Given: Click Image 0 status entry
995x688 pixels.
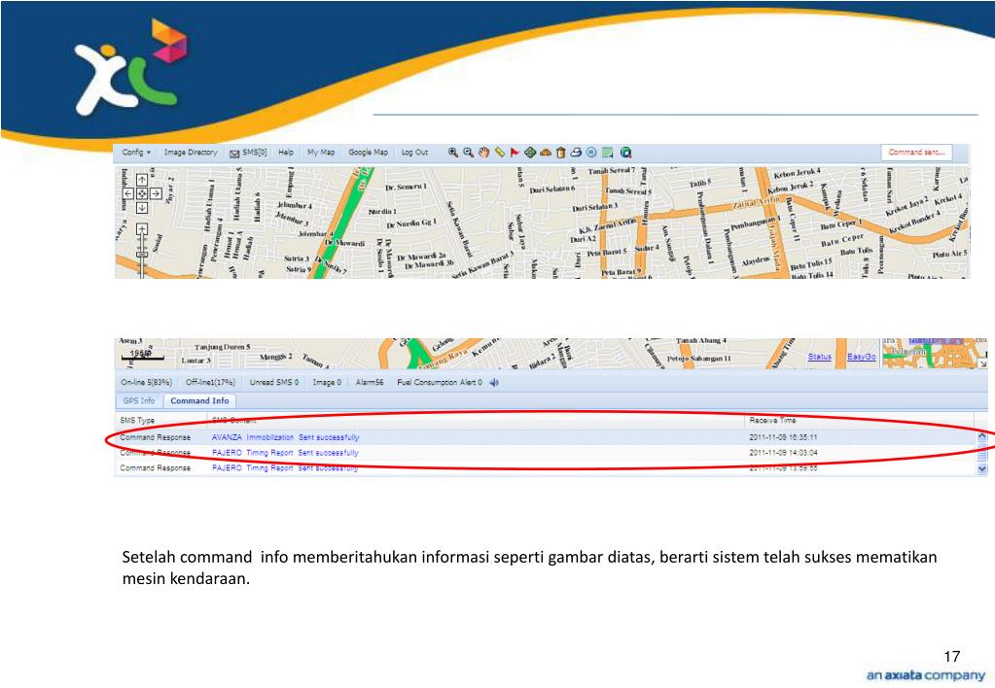Looking at the screenshot, I should 327,382.
